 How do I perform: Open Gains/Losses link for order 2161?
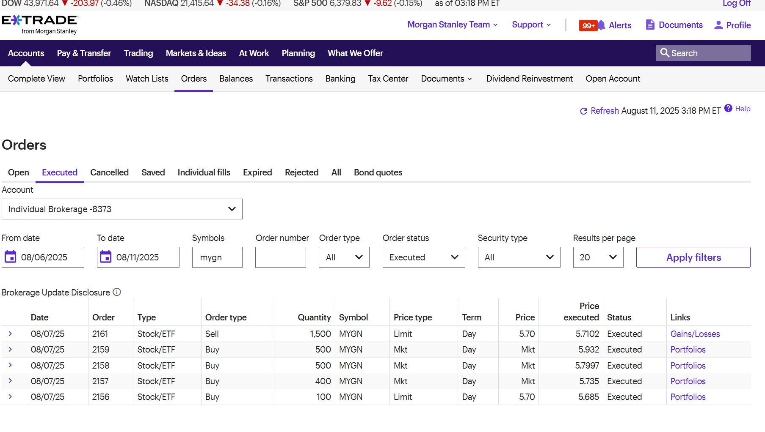click(695, 334)
